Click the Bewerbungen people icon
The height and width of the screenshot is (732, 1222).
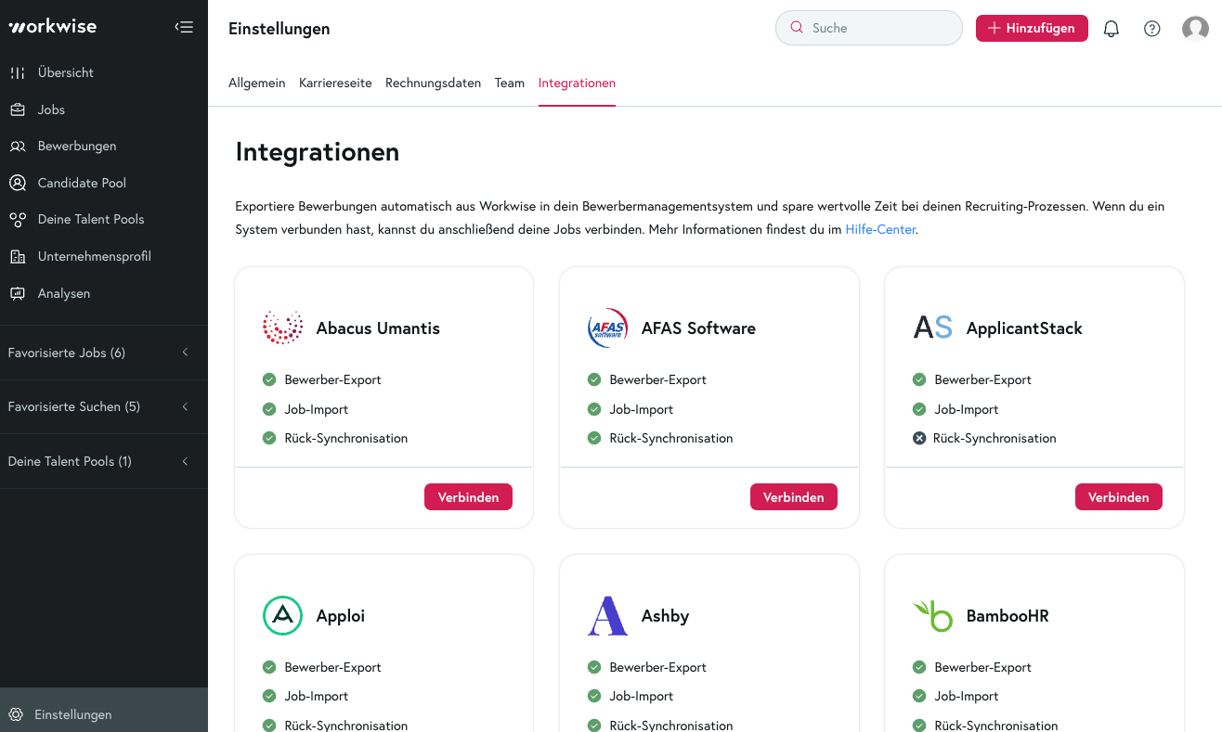pyautogui.click(x=18, y=146)
